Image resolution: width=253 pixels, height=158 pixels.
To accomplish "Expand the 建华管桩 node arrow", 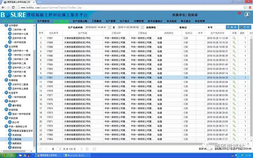I will coord(6,106).
